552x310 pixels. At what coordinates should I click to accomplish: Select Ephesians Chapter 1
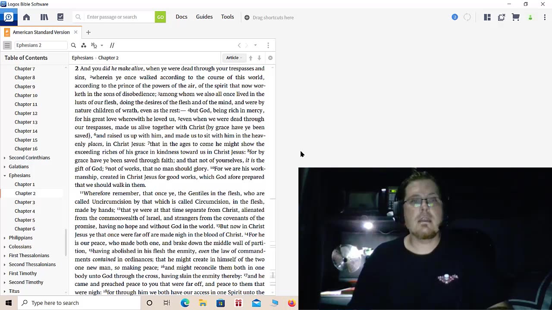[25, 184]
